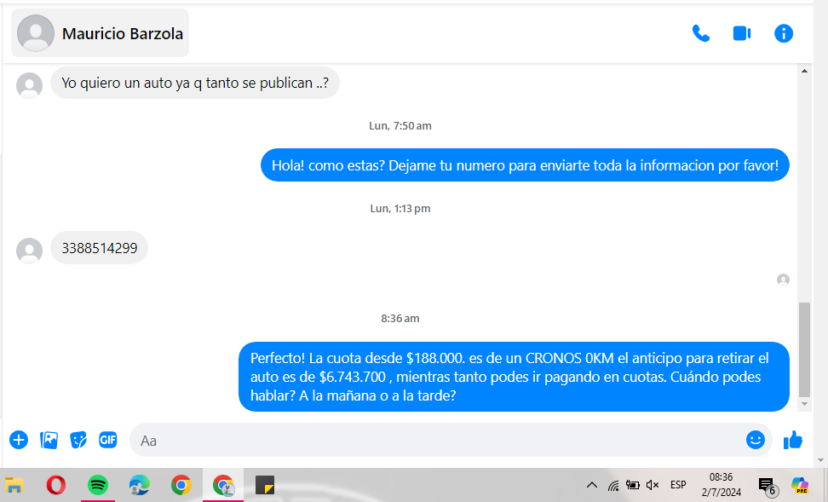Image resolution: width=828 pixels, height=502 pixels.
Task: Open the emoji picker in the message box
Action: click(x=756, y=440)
